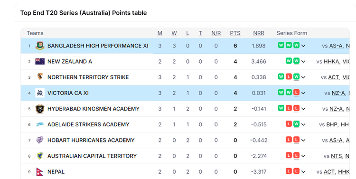Click the last red L badge for Victoria CA XI
This screenshot has width=356, height=179.
click(296, 93)
